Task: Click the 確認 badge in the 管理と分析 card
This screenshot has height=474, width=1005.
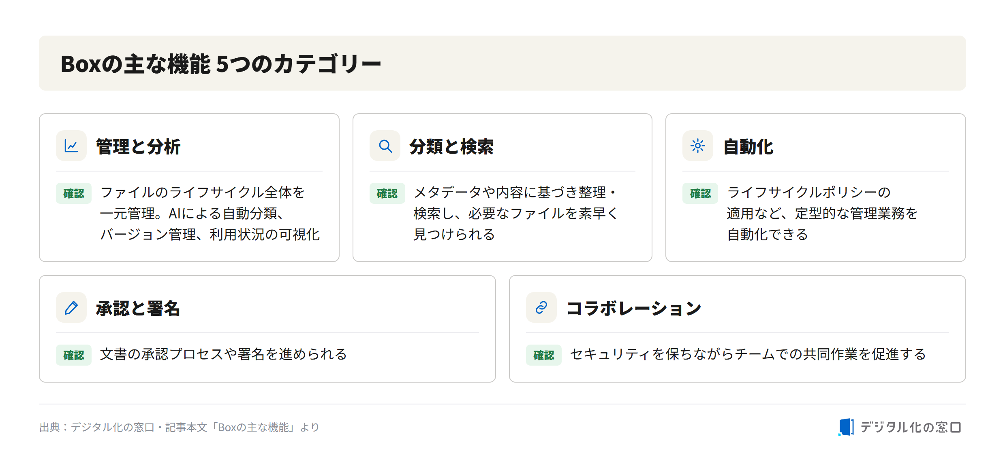Action: pos(74,193)
